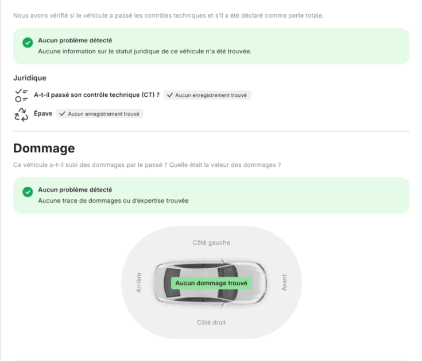
Task: Click the checkmark inside the Épave record badge
Action: 62,114
